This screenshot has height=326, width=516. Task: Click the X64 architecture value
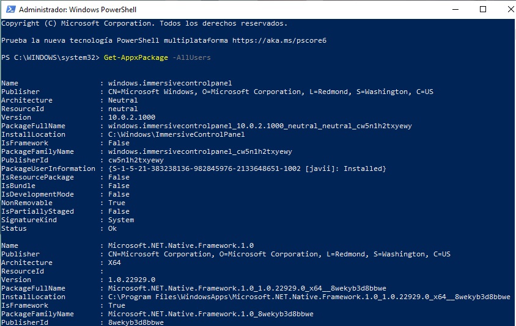114,263
